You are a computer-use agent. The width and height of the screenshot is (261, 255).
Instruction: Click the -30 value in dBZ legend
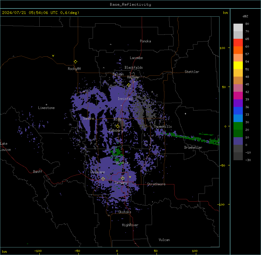click(x=248, y=160)
